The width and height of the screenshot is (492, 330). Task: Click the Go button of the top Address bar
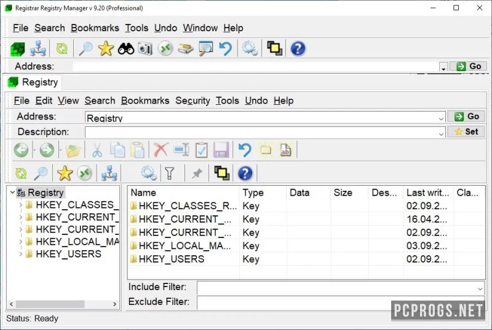(468, 66)
